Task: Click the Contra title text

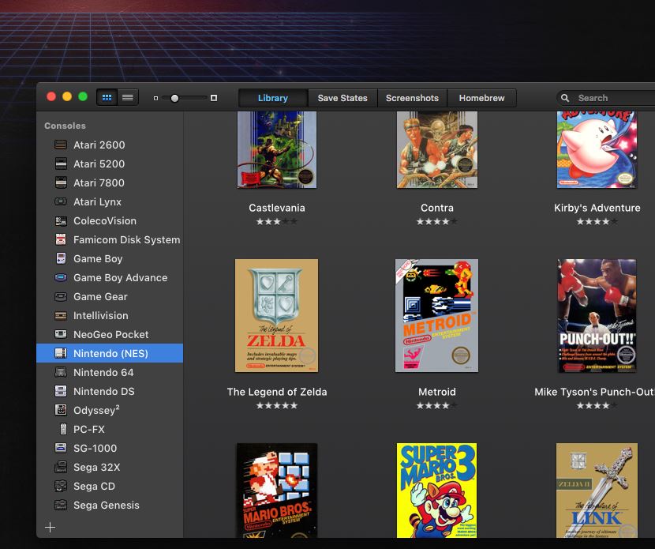Action: [437, 208]
